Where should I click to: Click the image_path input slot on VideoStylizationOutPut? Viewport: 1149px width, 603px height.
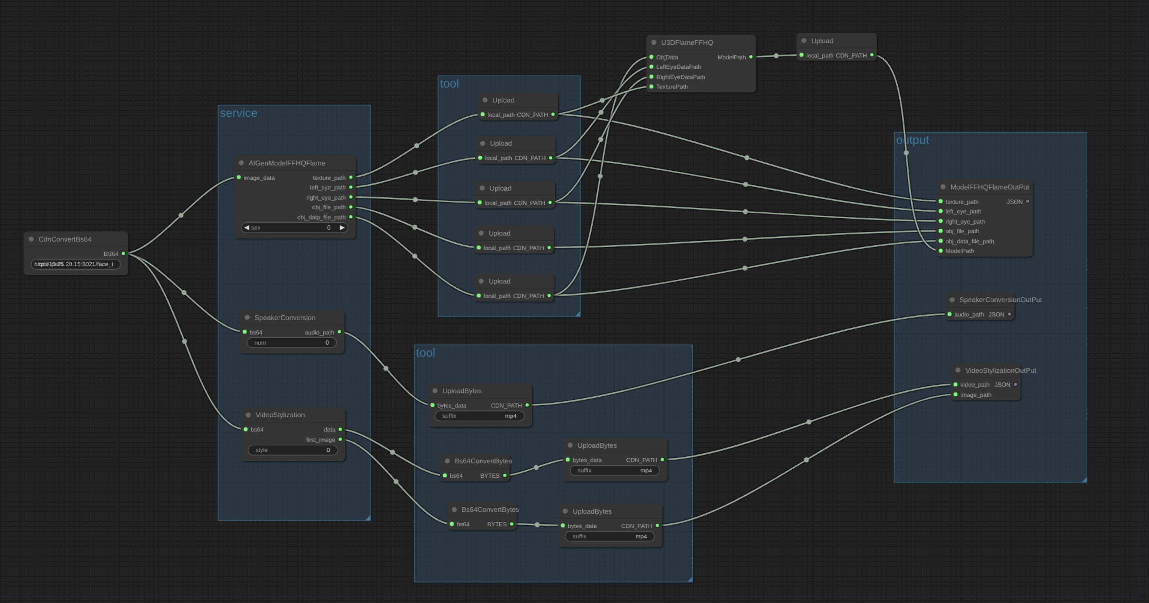[x=955, y=395]
